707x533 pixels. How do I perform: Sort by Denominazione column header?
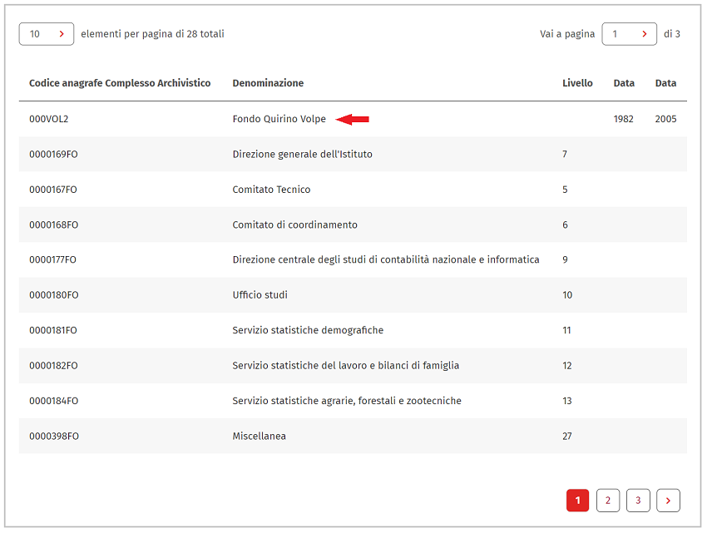tap(268, 83)
